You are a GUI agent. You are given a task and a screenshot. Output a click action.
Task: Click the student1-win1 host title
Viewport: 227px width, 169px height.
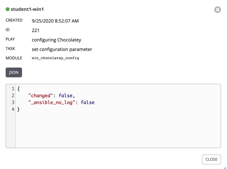(27, 9)
